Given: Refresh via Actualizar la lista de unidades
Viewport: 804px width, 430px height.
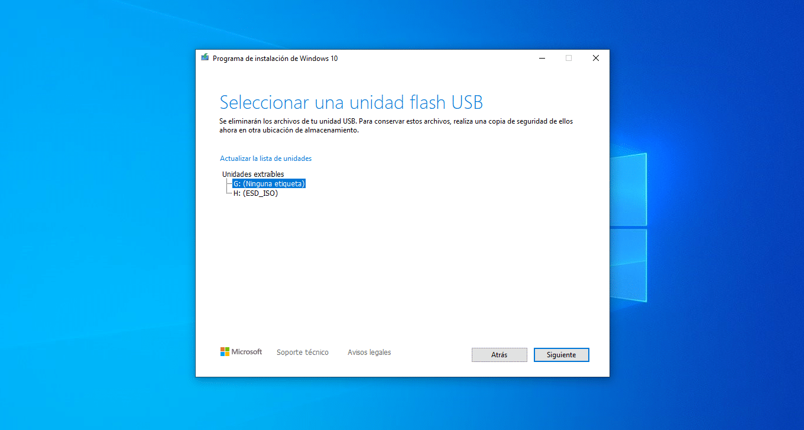Looking at the screenshot, I should (265, 159).
